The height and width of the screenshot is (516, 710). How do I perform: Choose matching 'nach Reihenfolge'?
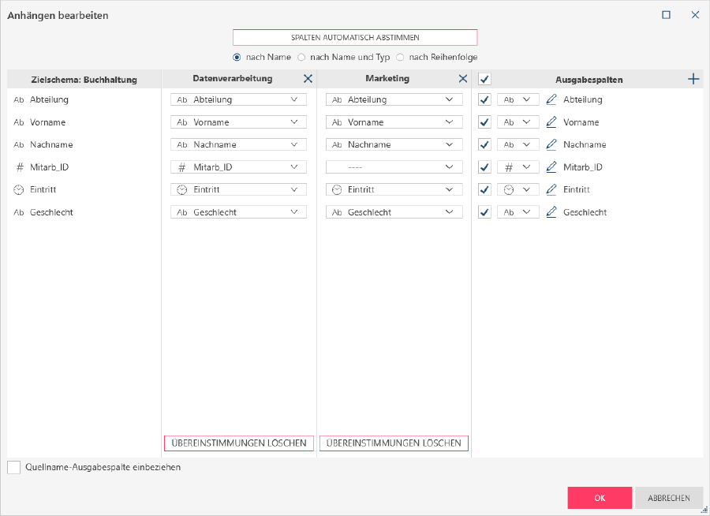click(400, 58)
